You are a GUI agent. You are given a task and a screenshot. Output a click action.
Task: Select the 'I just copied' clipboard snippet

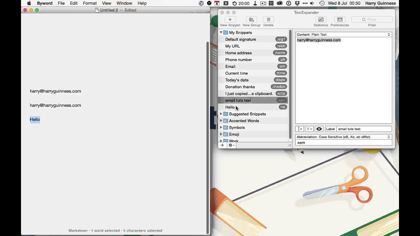(x=253, y=94)
